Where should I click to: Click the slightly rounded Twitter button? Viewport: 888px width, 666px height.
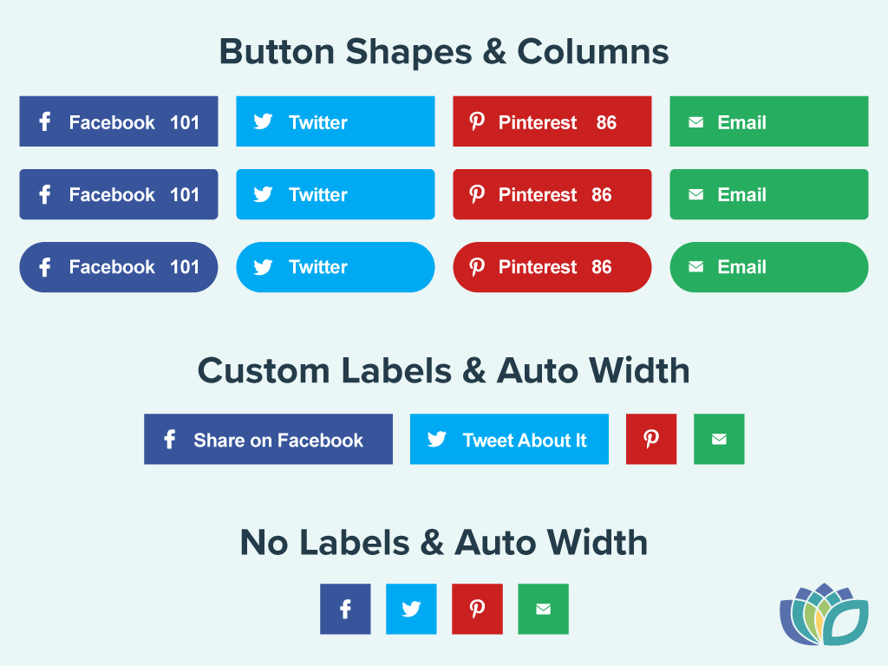336,194
